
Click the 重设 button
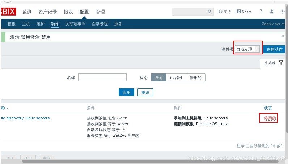coord(145,92)
